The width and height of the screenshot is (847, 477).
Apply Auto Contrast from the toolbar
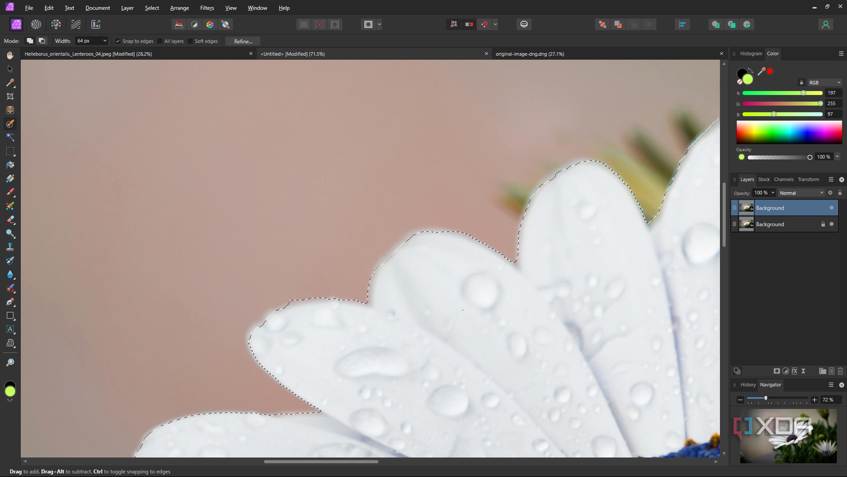[195, 24]
